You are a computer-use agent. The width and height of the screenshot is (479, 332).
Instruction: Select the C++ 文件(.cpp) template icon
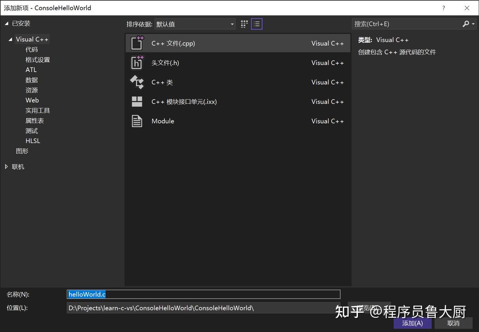tap(137, 43)
